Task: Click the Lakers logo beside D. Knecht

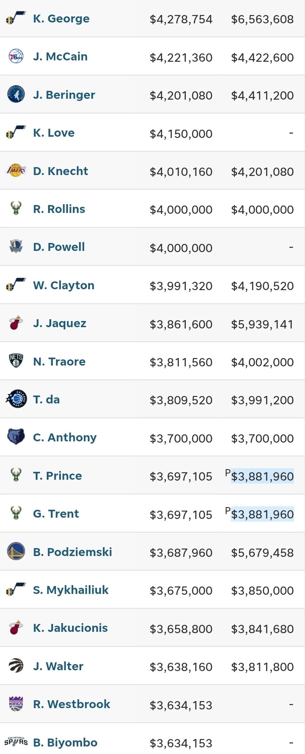Action: (16, 171)
